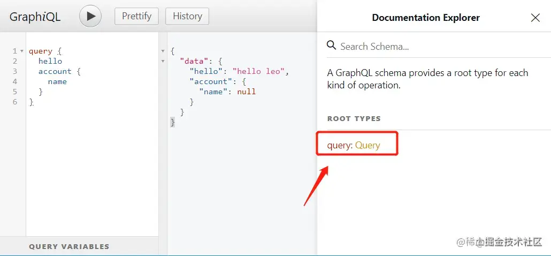The height and width of the screenshot is (256, 551).
Task: Click the account field in query editor
Action: (55, 71)
